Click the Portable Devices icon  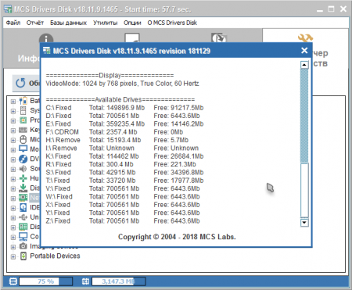23,256
